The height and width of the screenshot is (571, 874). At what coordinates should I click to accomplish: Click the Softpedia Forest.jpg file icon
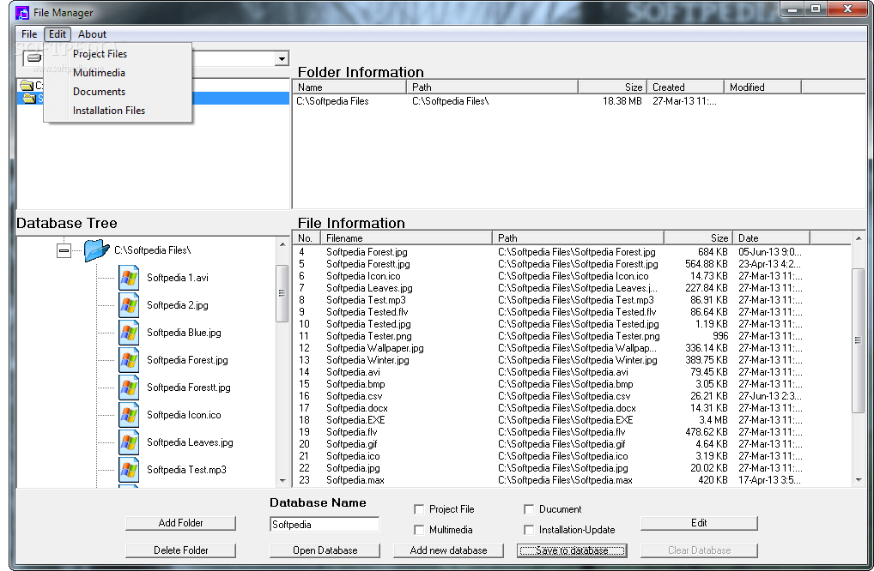pyautogui.click(x=130, y=359)
